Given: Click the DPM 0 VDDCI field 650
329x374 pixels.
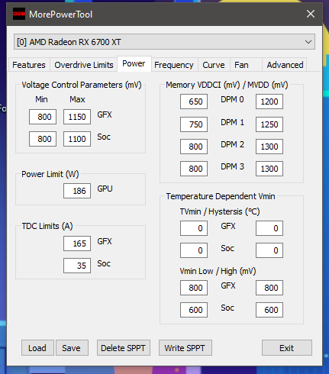Looking at the screenshot, I should 194,102.
